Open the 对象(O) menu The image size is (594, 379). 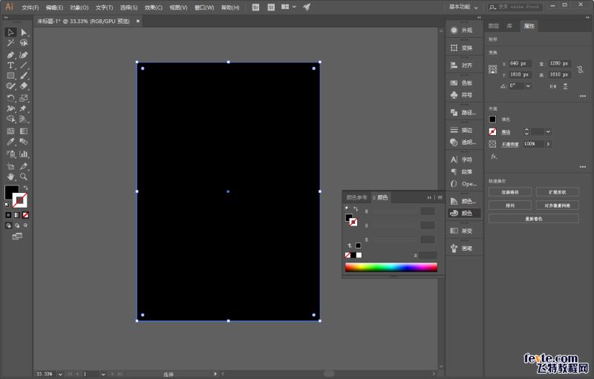(79, 7)
